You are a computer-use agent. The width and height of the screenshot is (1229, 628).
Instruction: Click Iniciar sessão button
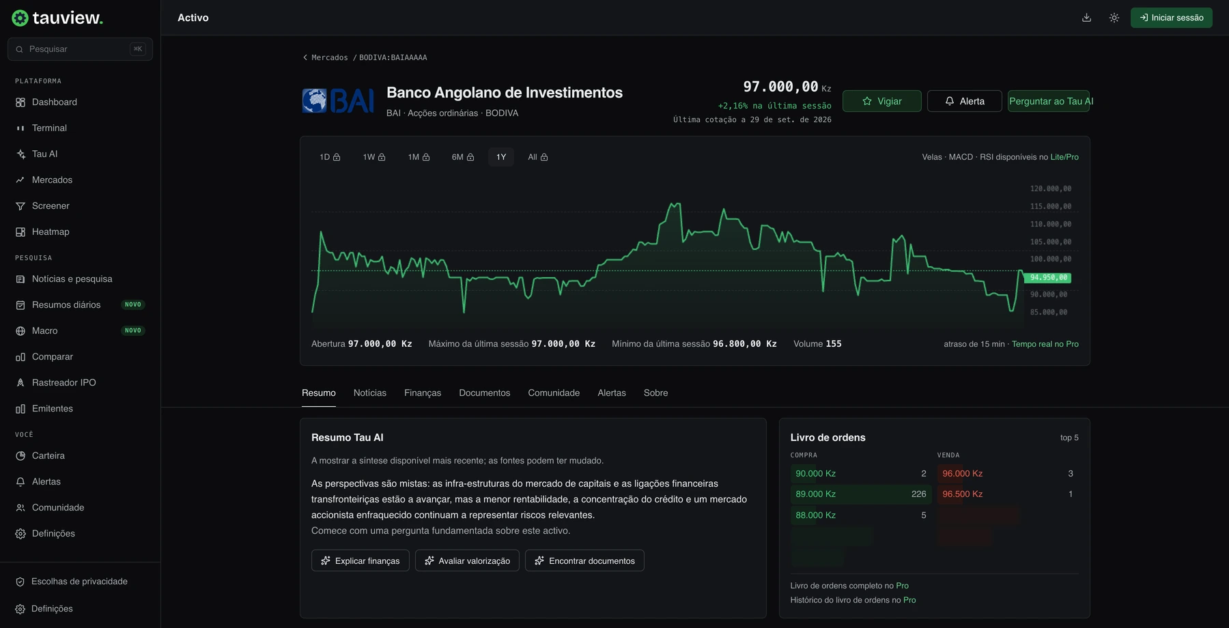click(x=1172, y=18)
